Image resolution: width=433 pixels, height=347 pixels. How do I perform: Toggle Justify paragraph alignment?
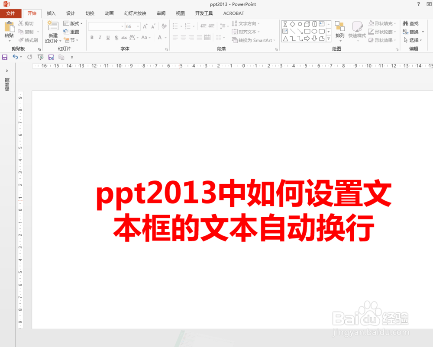tap(199, 38)
